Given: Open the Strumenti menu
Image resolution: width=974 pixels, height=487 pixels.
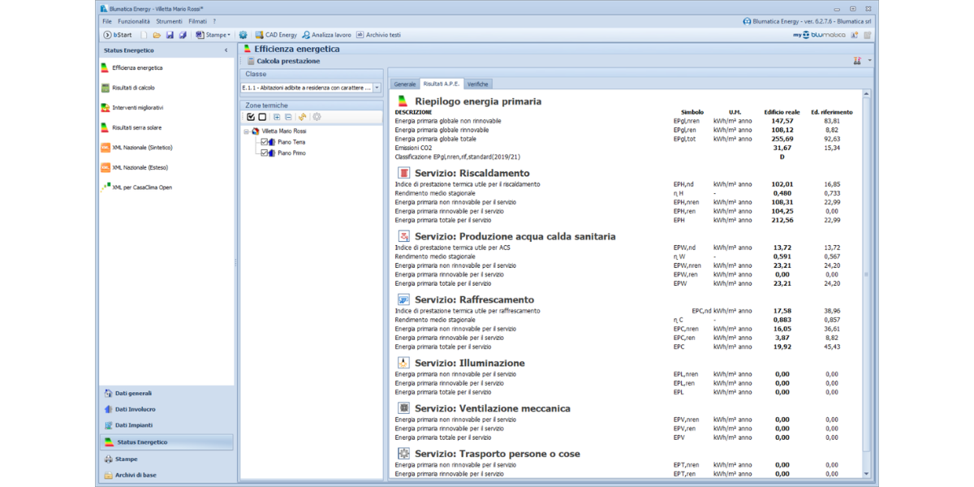Looking at the screenshot, I should point(170,21).
